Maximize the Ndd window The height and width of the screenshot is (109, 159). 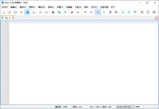(x=147, y=3)
